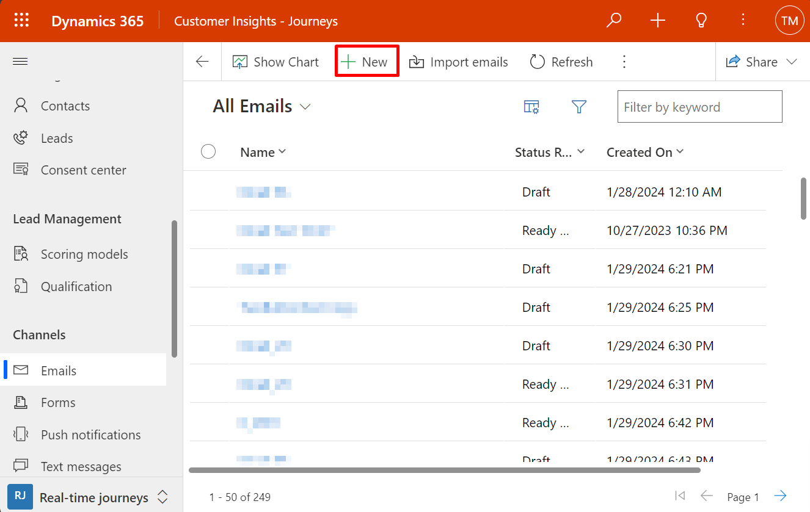Image resolution: width=810 pixels, height=512 pixels.
Task: Refresh the email list
Action: (x=561, y=62)
